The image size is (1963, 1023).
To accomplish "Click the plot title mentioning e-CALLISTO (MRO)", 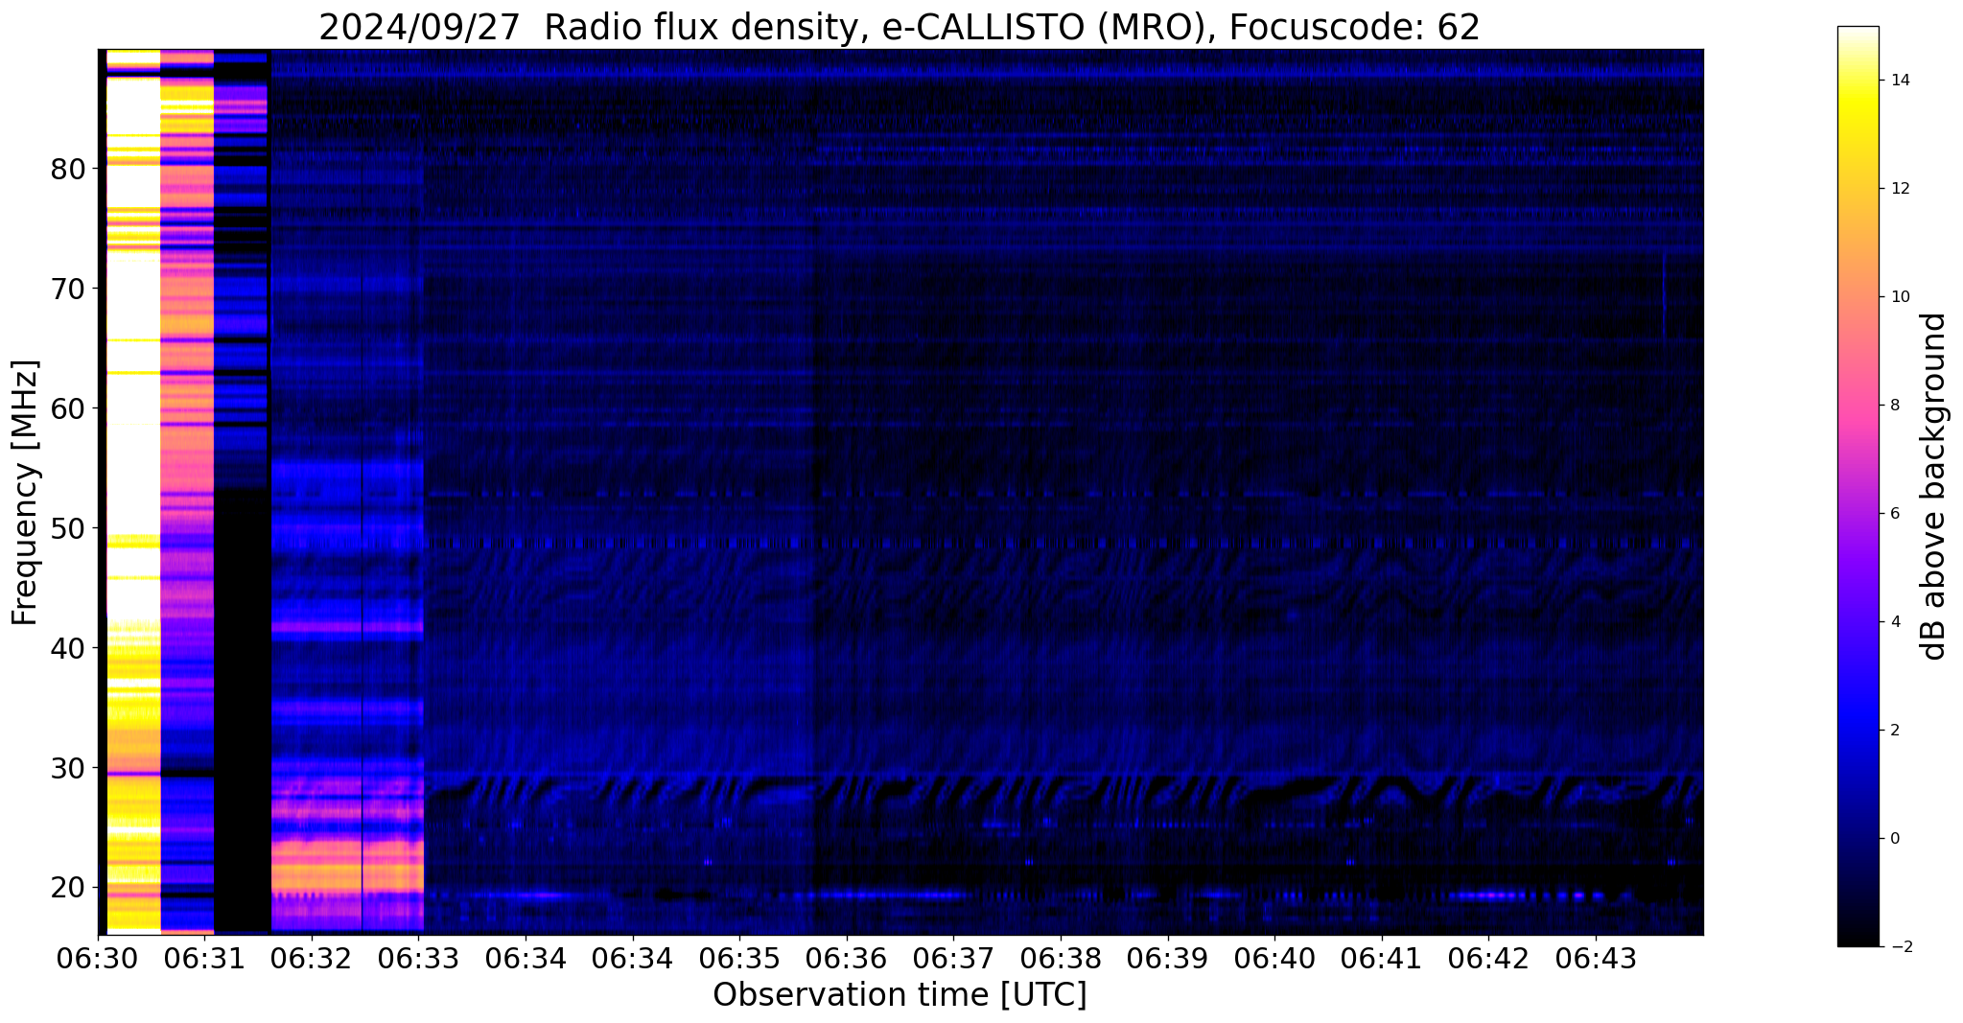I will [x=900, y=28].
